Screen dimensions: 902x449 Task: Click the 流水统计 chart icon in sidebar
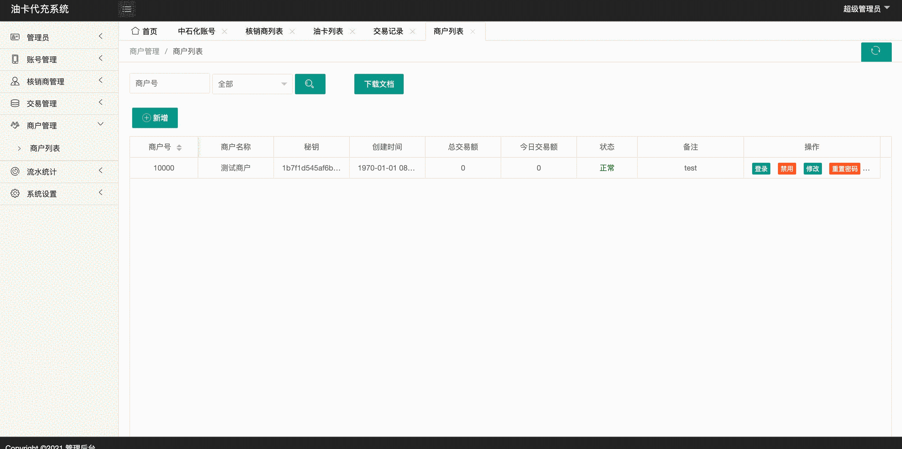[15, 172]
